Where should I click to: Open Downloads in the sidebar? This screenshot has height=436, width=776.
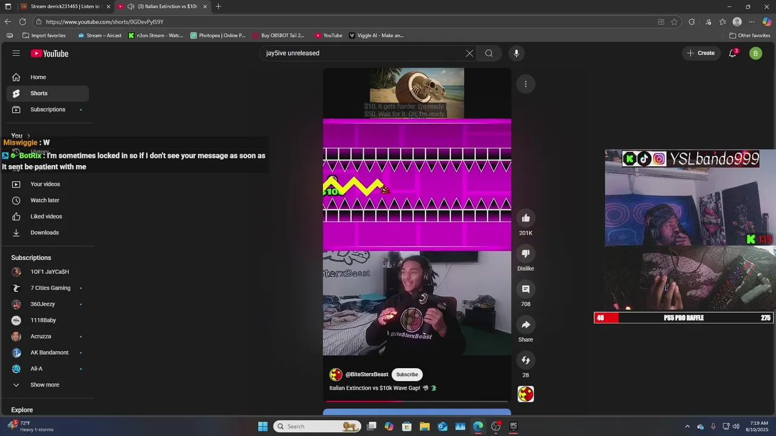pyautogui.click(x=47, y=233)
